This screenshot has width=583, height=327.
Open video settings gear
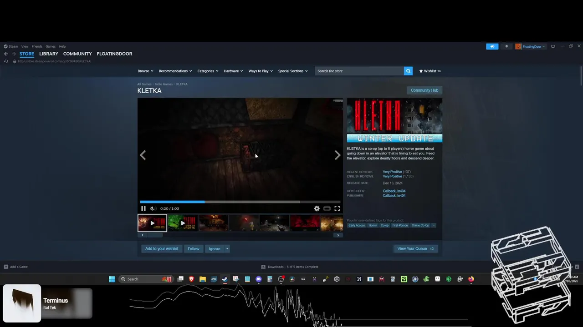click(x=317, y=208)
